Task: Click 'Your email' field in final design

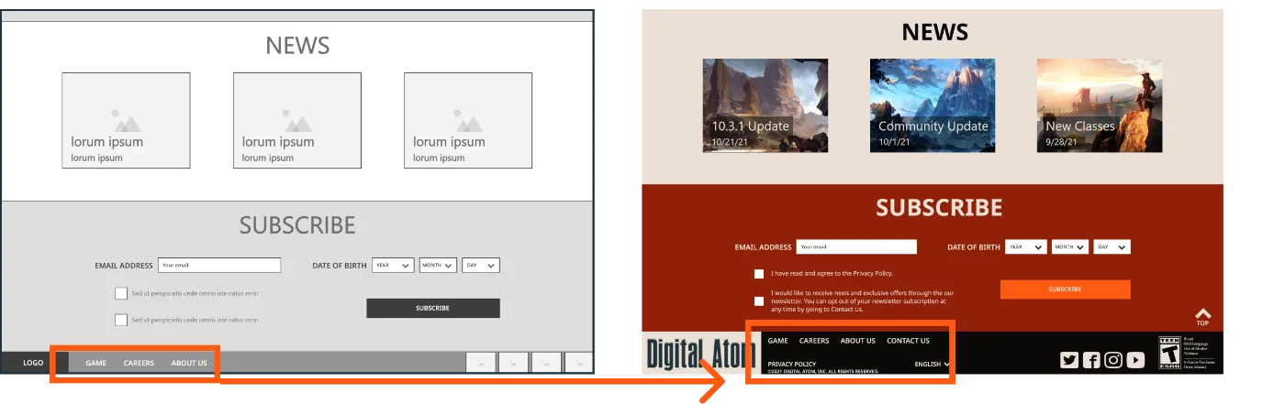Action: (x=856, y=247)
